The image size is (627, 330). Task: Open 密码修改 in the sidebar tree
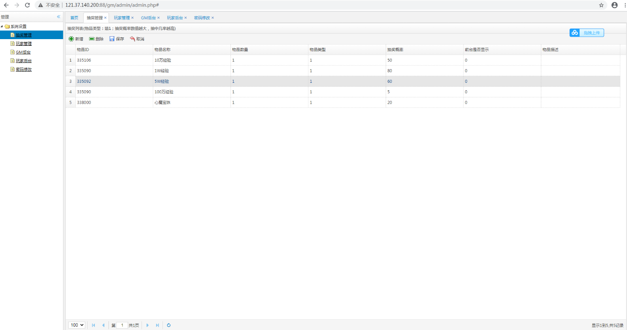click(24, 69)
